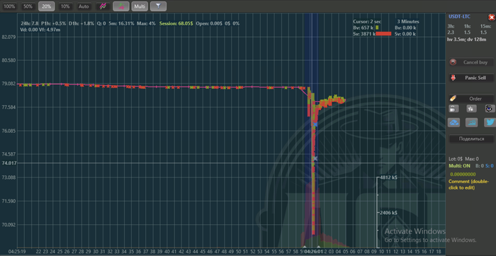This screenshot has height=256, width=496.
Task: Click the Twitter bird icon
Action: click(490, 122)
